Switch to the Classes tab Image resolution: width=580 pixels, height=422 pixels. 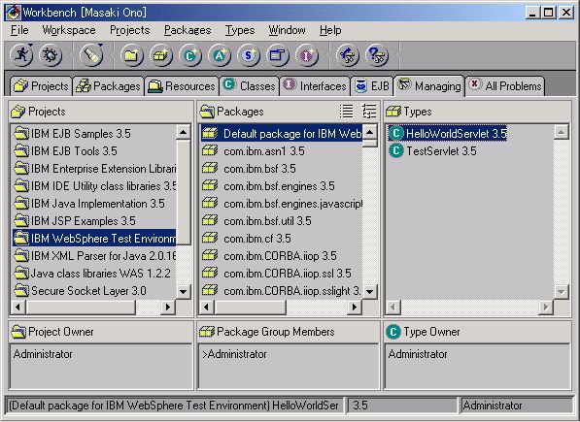(x=250, y=86)
